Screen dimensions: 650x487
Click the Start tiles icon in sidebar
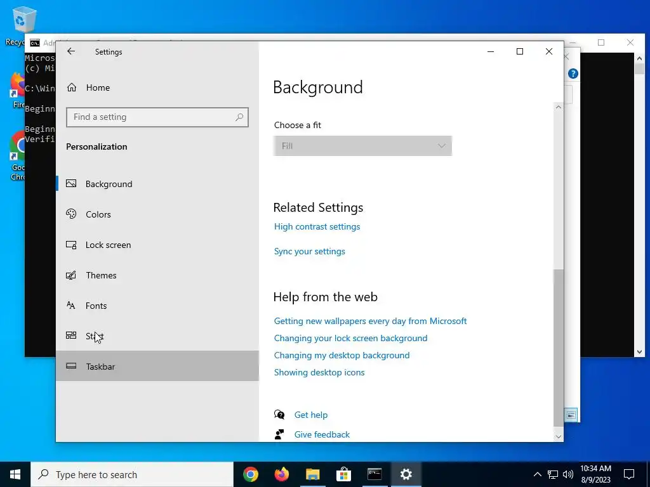point(71,335)
